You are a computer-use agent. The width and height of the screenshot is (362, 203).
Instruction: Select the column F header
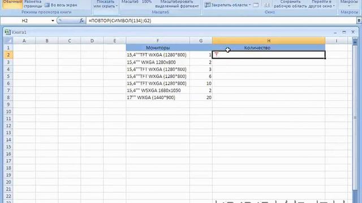click(x=158, y=41)
